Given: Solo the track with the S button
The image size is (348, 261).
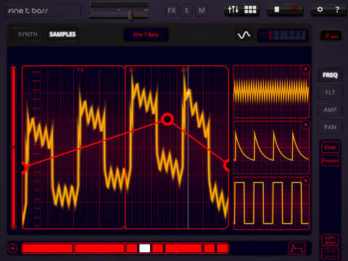Looking at the screenshot, I should click(x=187, y=10).
